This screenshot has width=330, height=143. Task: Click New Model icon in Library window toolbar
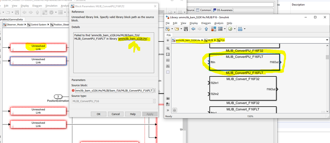tap(167, 29)
